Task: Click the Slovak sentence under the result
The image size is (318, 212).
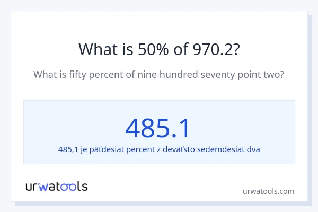Action: click(159, 149)
